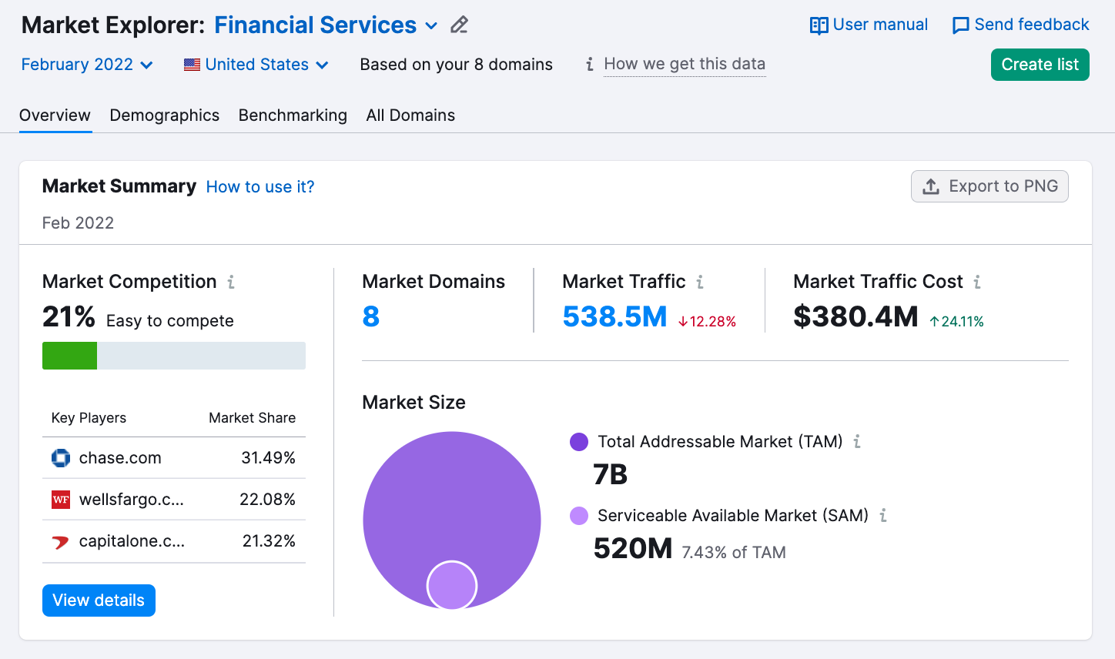This screenshot has height=659, width=1115.
Task: Switch to the Benchmarking tab
Action: tap(293, 115)
